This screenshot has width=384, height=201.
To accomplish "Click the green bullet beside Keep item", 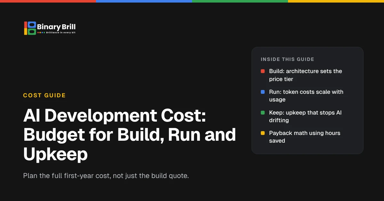I will (x=263, y=113).
